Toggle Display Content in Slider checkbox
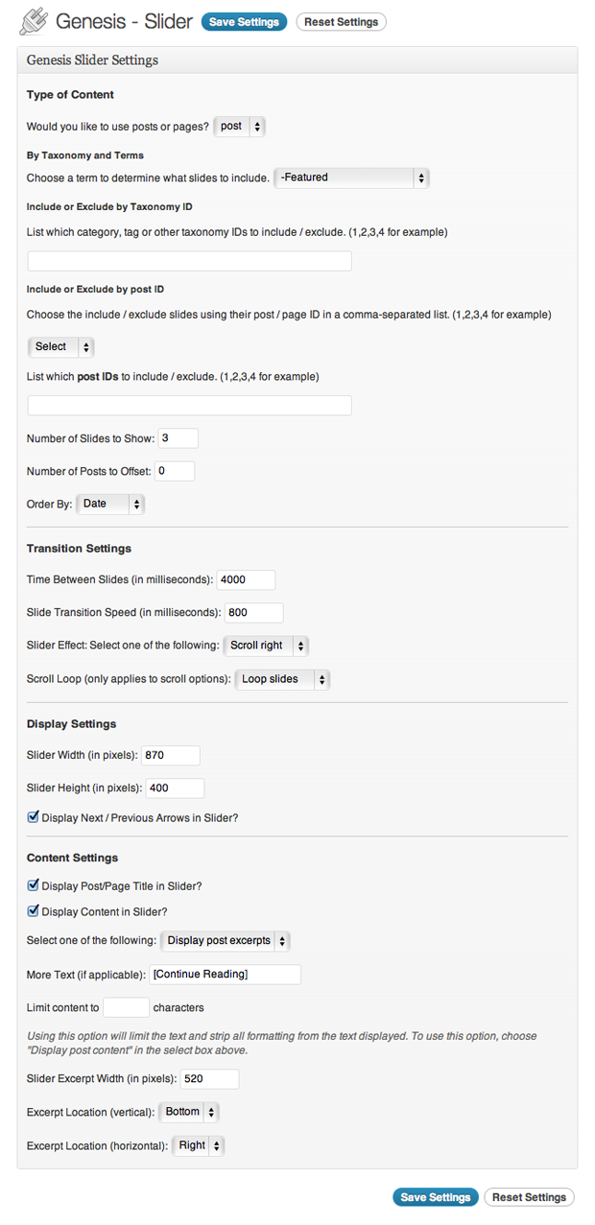 pos(34,912)
